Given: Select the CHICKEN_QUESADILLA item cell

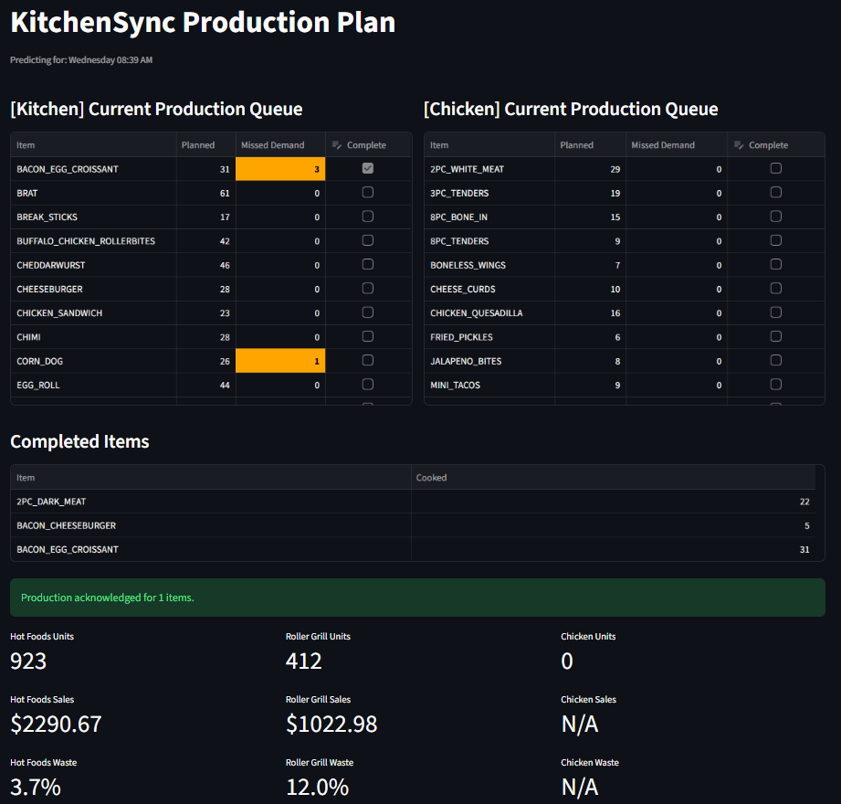Looking at the screenshot, I should pyautogui.click(x=489, y=312).
